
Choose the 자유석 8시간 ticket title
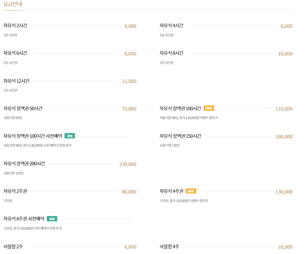pyautogui.click(x=171, y=53)
